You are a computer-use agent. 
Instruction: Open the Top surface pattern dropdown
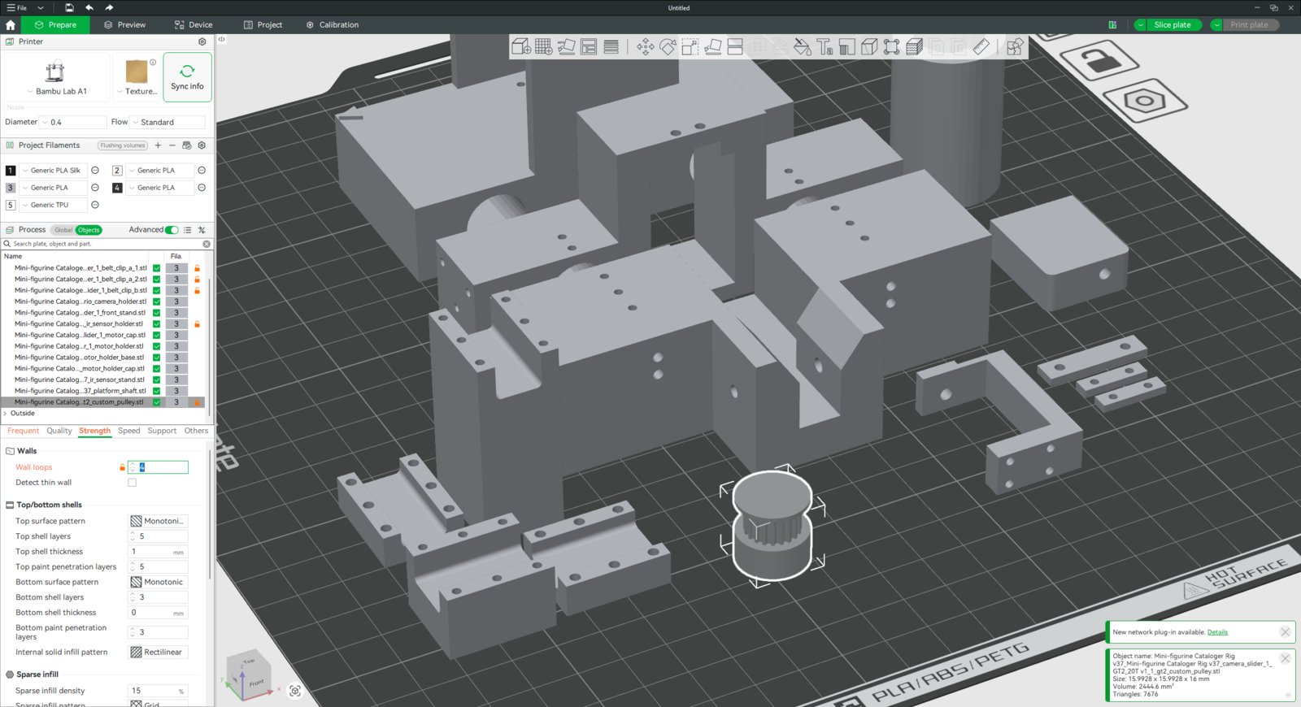coord(159,522)
